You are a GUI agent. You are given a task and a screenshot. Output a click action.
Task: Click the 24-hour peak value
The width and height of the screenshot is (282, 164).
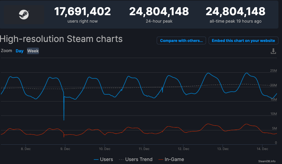(159, 12)
